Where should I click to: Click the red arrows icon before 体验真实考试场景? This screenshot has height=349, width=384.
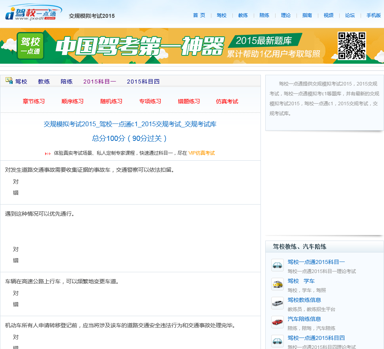tap(48, 154)
